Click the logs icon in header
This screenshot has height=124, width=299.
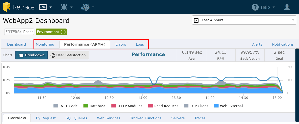tap(85, 7)
